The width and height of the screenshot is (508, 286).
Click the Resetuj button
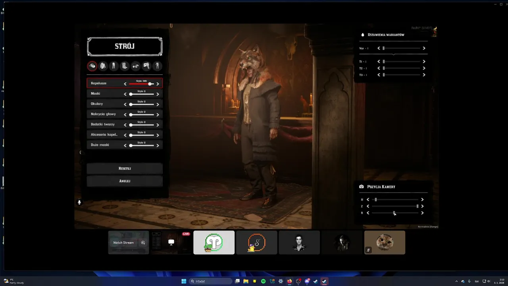(x=125, y=168)
